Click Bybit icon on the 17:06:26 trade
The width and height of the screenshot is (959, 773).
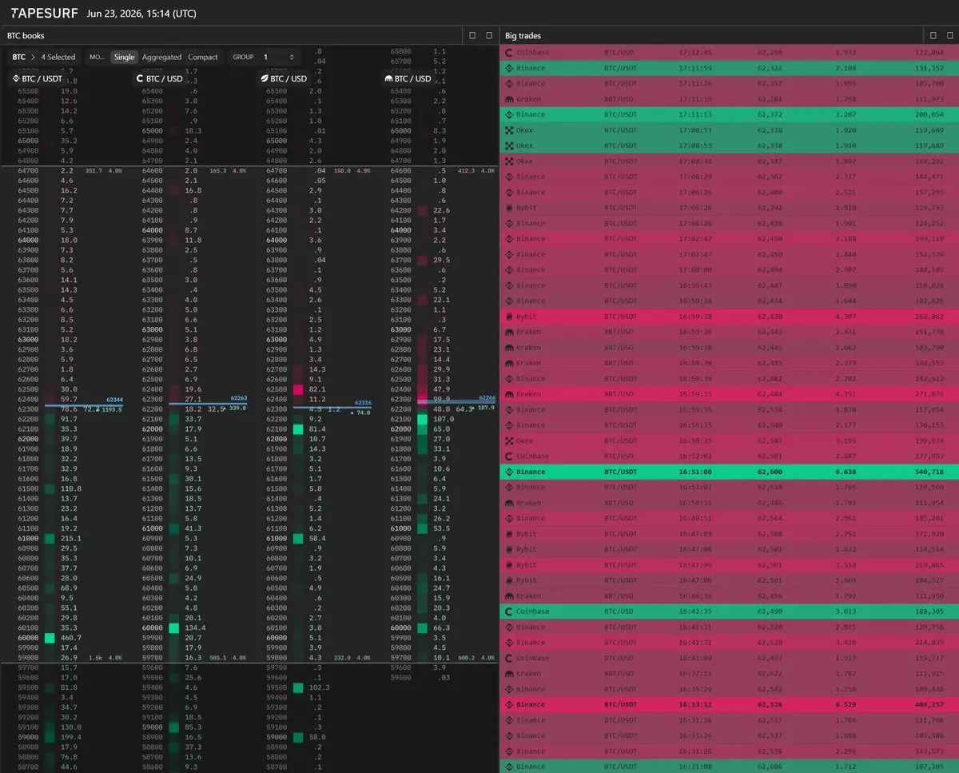point(508,208)
